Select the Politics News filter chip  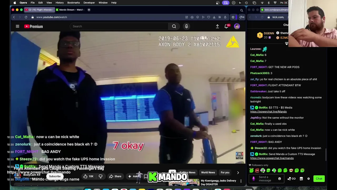187,173
